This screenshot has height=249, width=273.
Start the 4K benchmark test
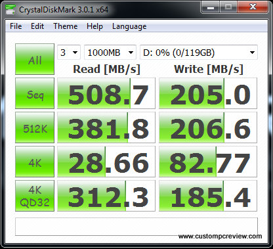tap(35, 162)
